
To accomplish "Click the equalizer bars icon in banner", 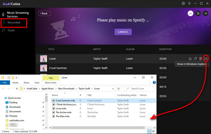I will (x=191, y=13).
